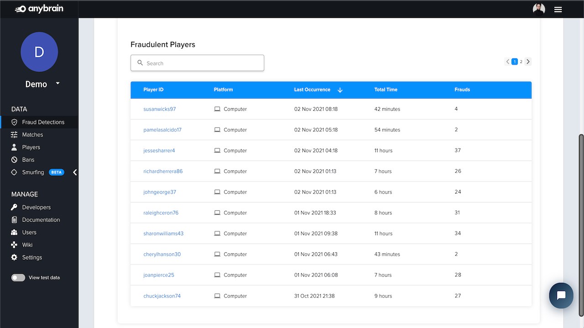Sort by Last Occurrence column arrow
Screen dimensions: 584x328
(x=340, y=90)
